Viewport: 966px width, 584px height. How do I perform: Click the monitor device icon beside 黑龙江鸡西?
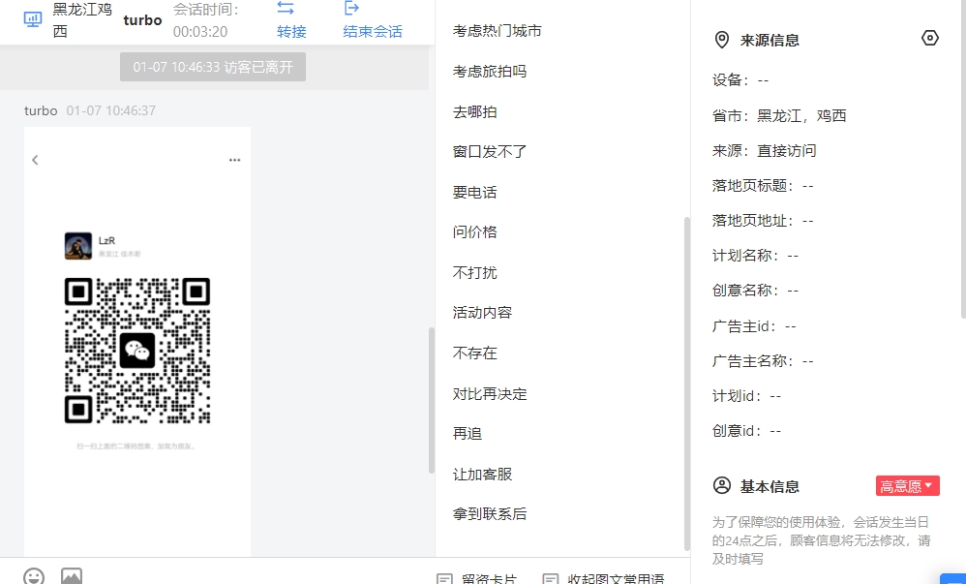[33, 19]
